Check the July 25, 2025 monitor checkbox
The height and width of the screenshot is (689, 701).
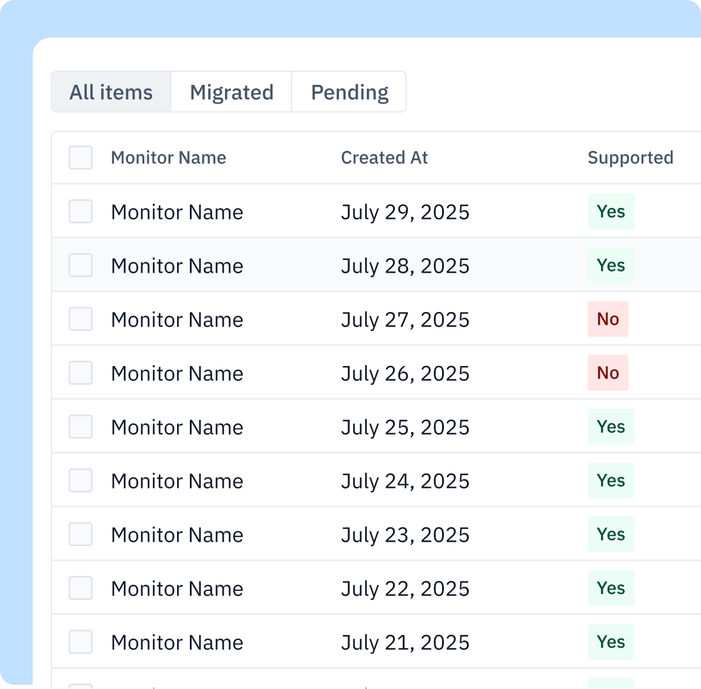pyautogui.click(x=80, y=427)
